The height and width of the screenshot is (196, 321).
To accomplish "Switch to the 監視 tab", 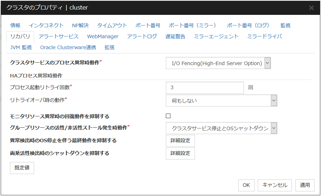I will coord(285,25).
